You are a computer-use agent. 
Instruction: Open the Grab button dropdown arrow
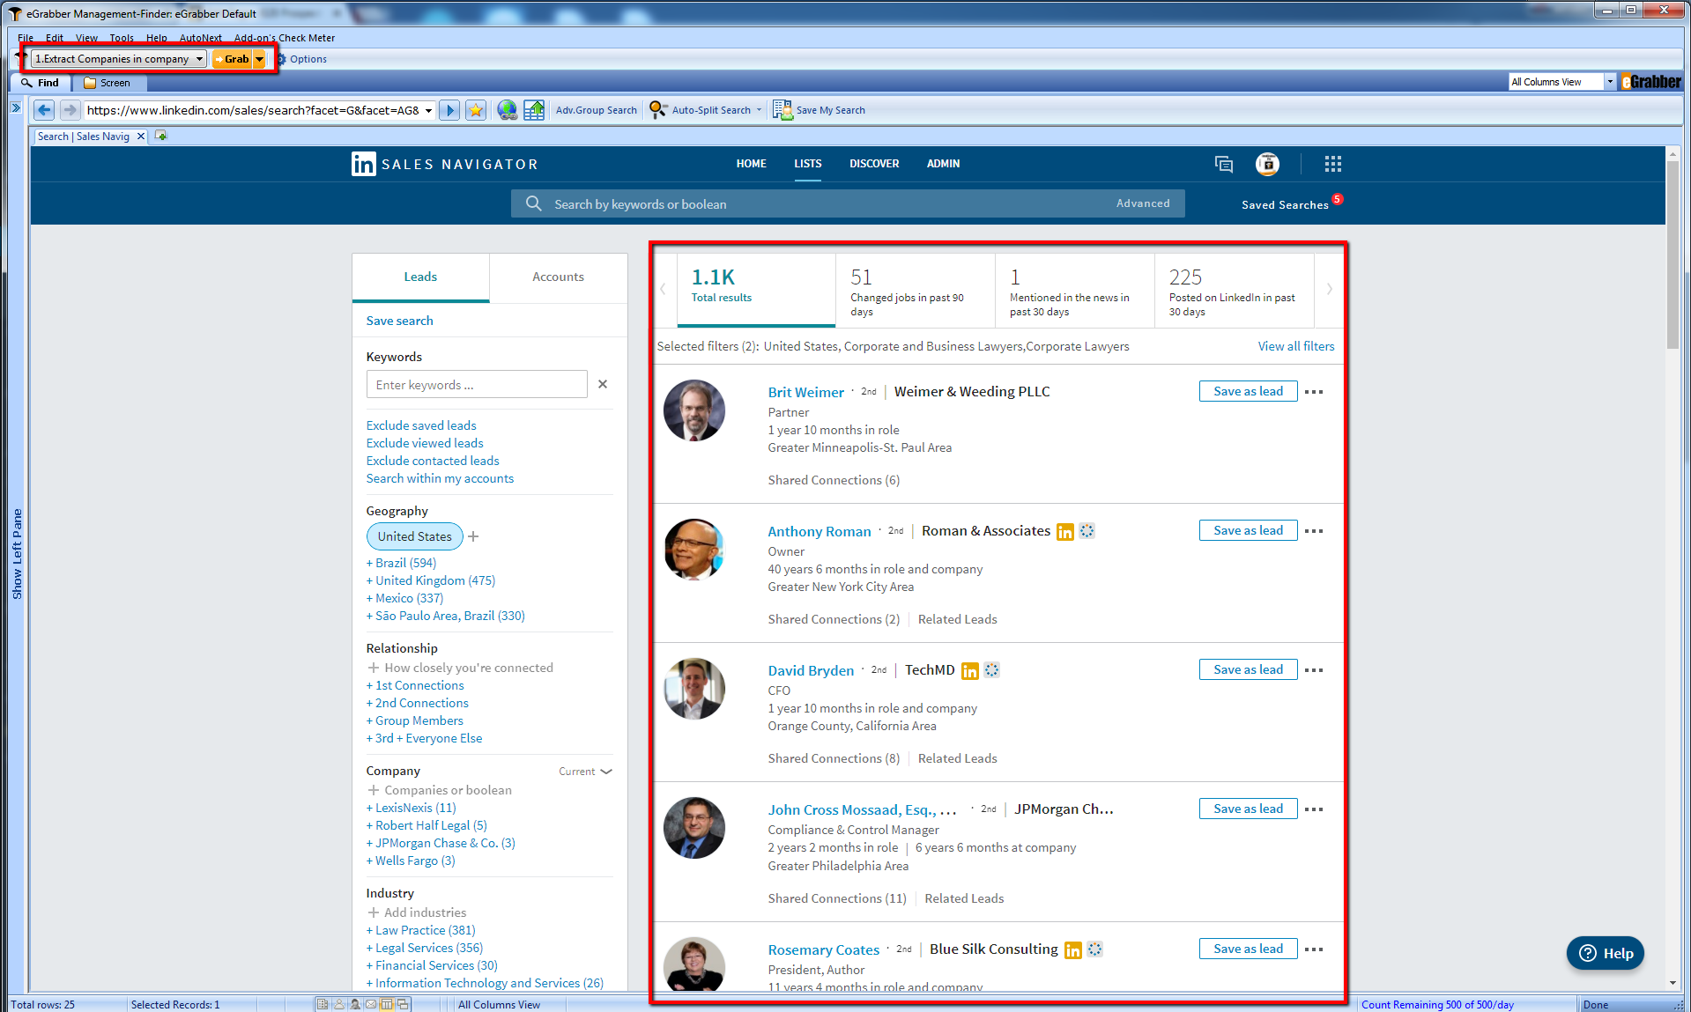tap(259, 59)
